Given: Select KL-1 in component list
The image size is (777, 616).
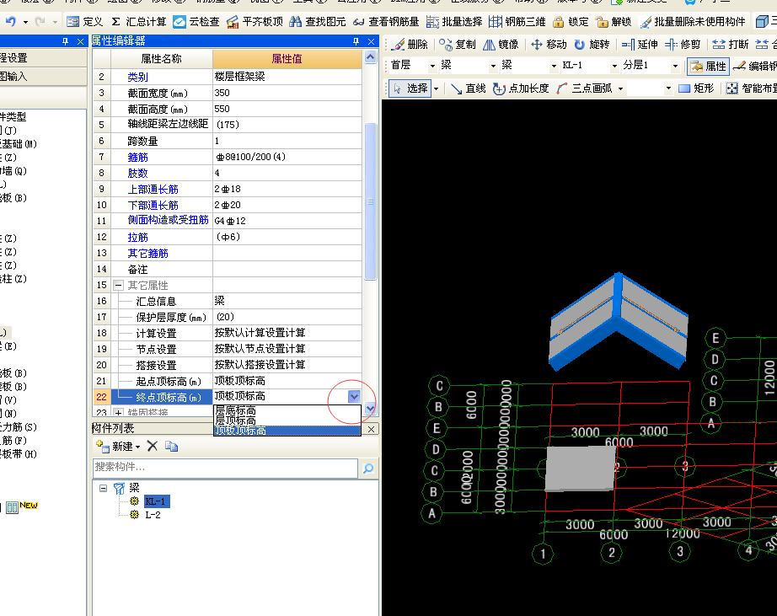Looking at the screenshot, I should tap(157, 501).
